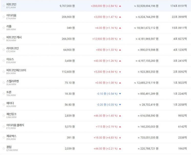This screenshot has width=191, height=155.
Task: Toggle favorite star for LTC/KRW
Action: 4,50
